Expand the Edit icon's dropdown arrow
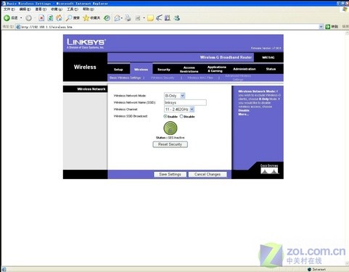Image resolution: width=349 pixels, height=272 pixels. (144, 18)
